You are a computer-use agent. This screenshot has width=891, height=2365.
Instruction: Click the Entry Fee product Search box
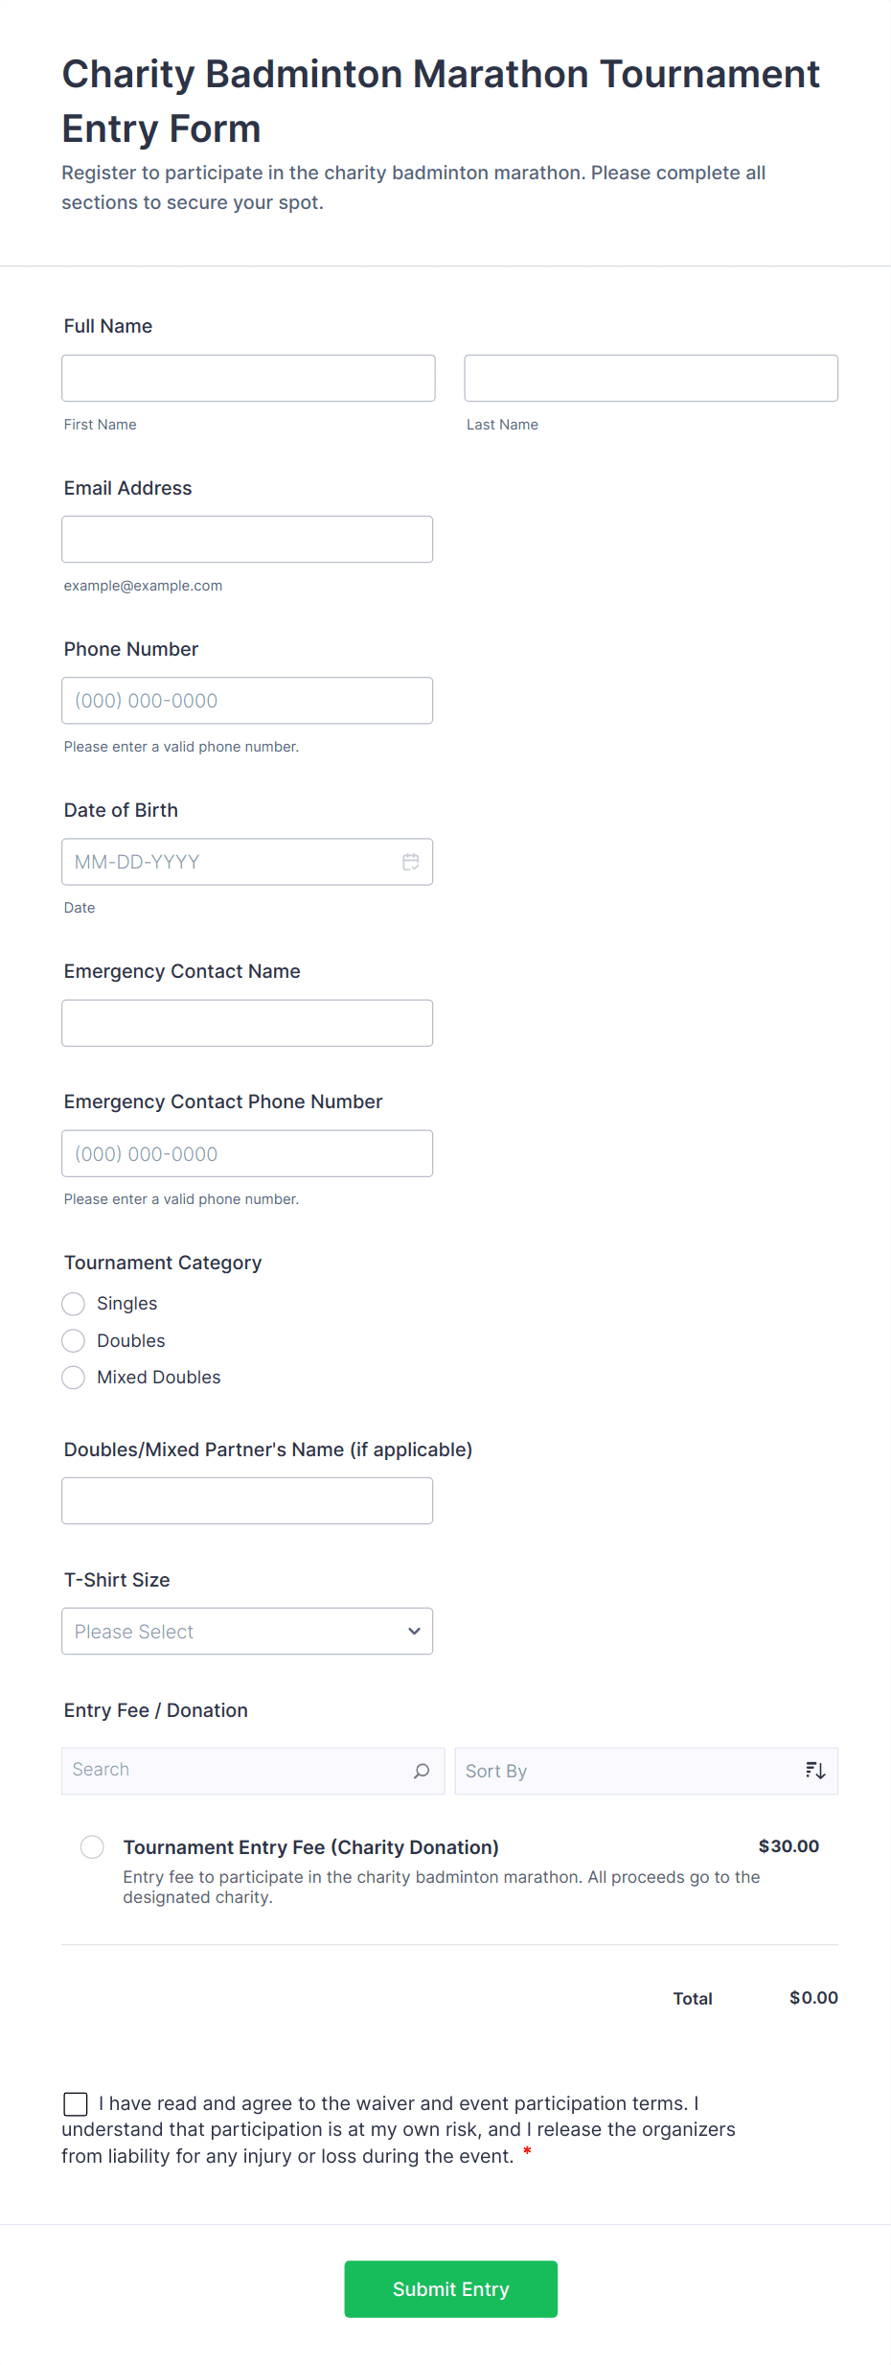pyautogui.click(x=240, y=1771)
